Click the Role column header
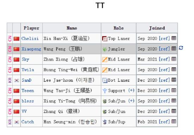Viewport: 194px width, 135px height. coord(119,28)
